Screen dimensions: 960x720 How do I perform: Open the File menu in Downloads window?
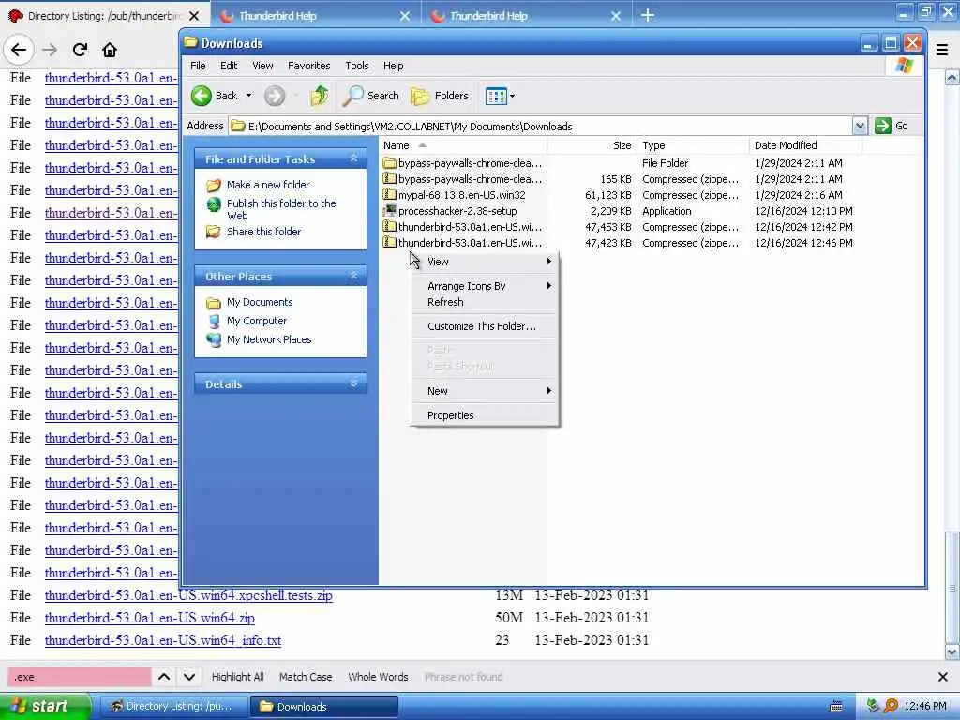pyautogui.click(x=198, y=66)
